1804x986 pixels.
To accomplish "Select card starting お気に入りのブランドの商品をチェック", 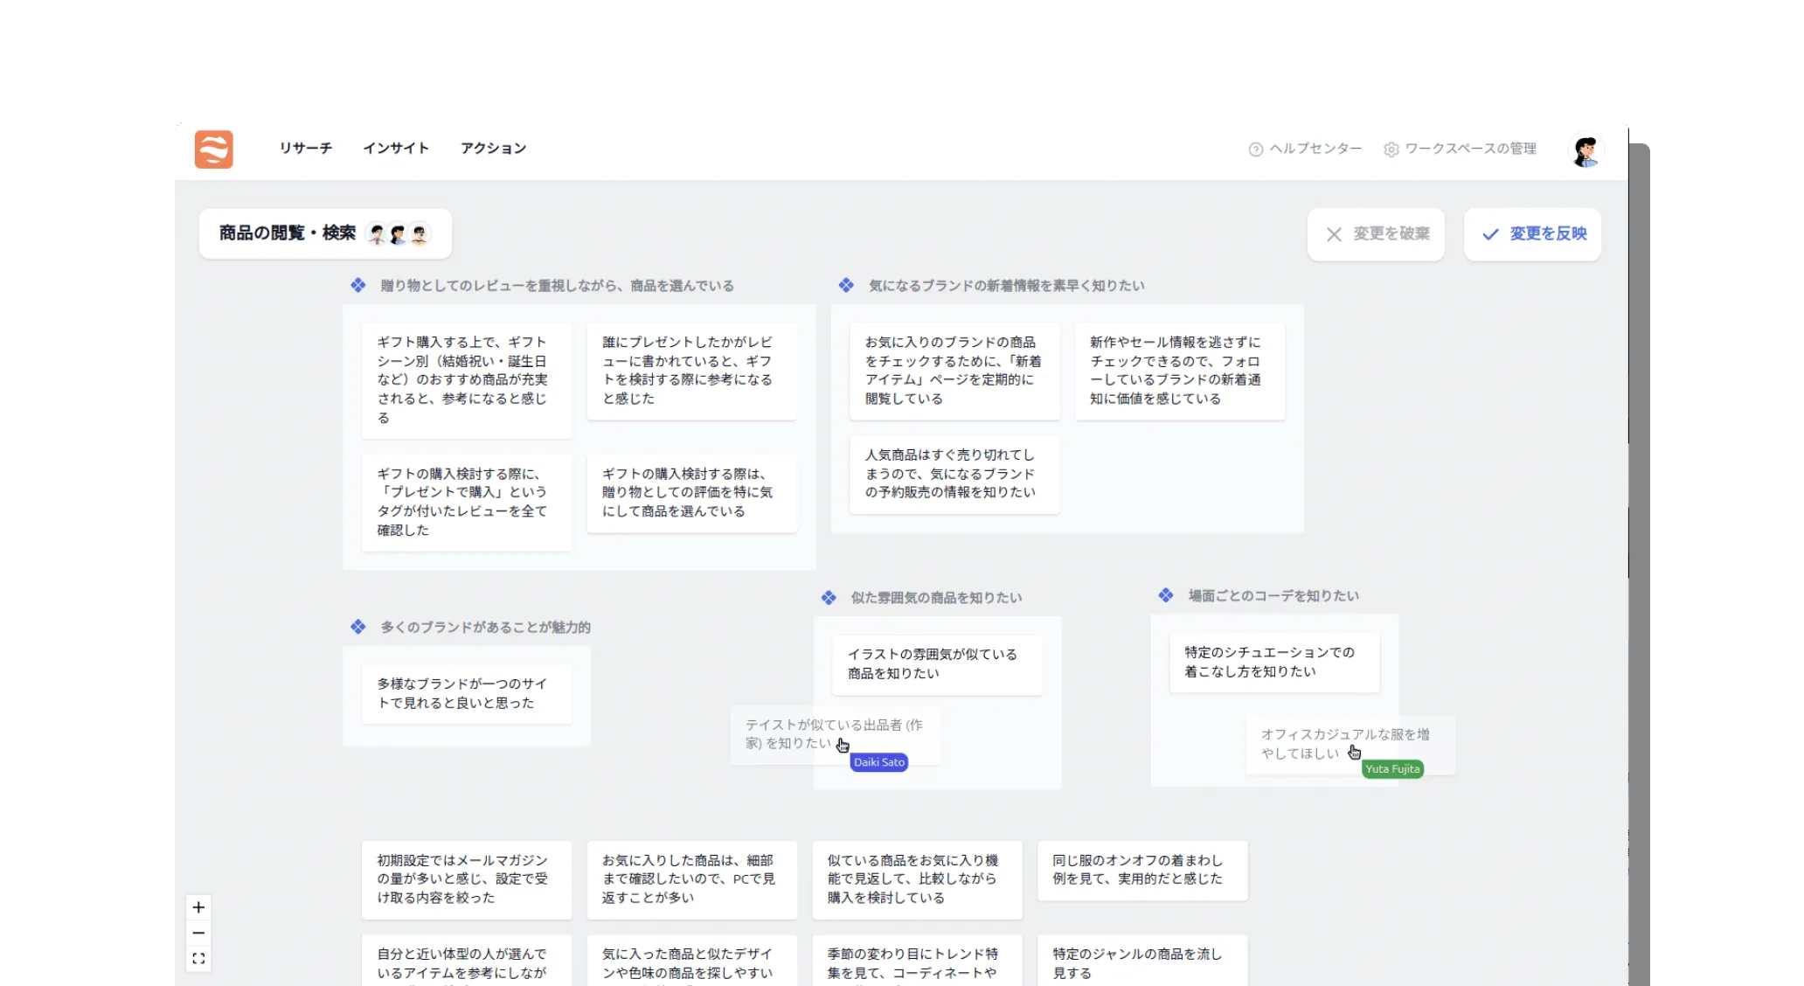I will (x=954, y=371).
